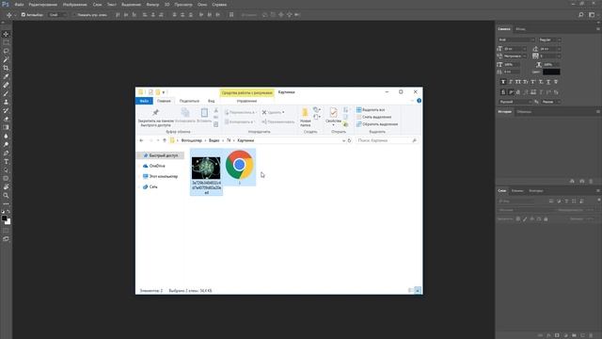Screen dimensions: 602x339
Task: Select the Crop tool
Action: 6,68
